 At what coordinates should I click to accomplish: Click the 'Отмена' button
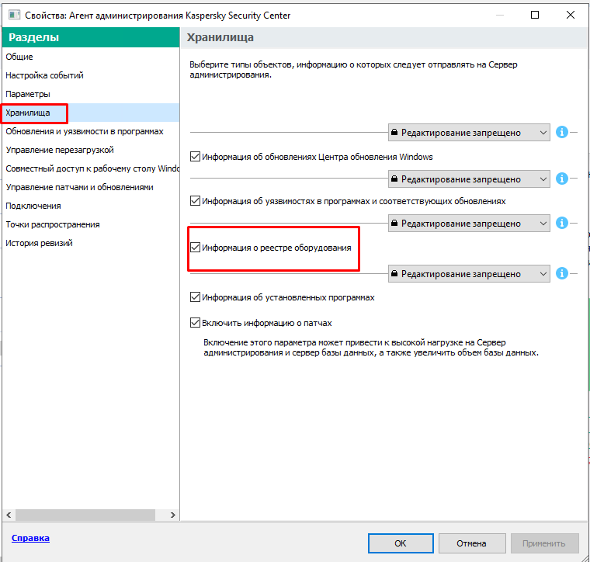click(x=471, y=543)
